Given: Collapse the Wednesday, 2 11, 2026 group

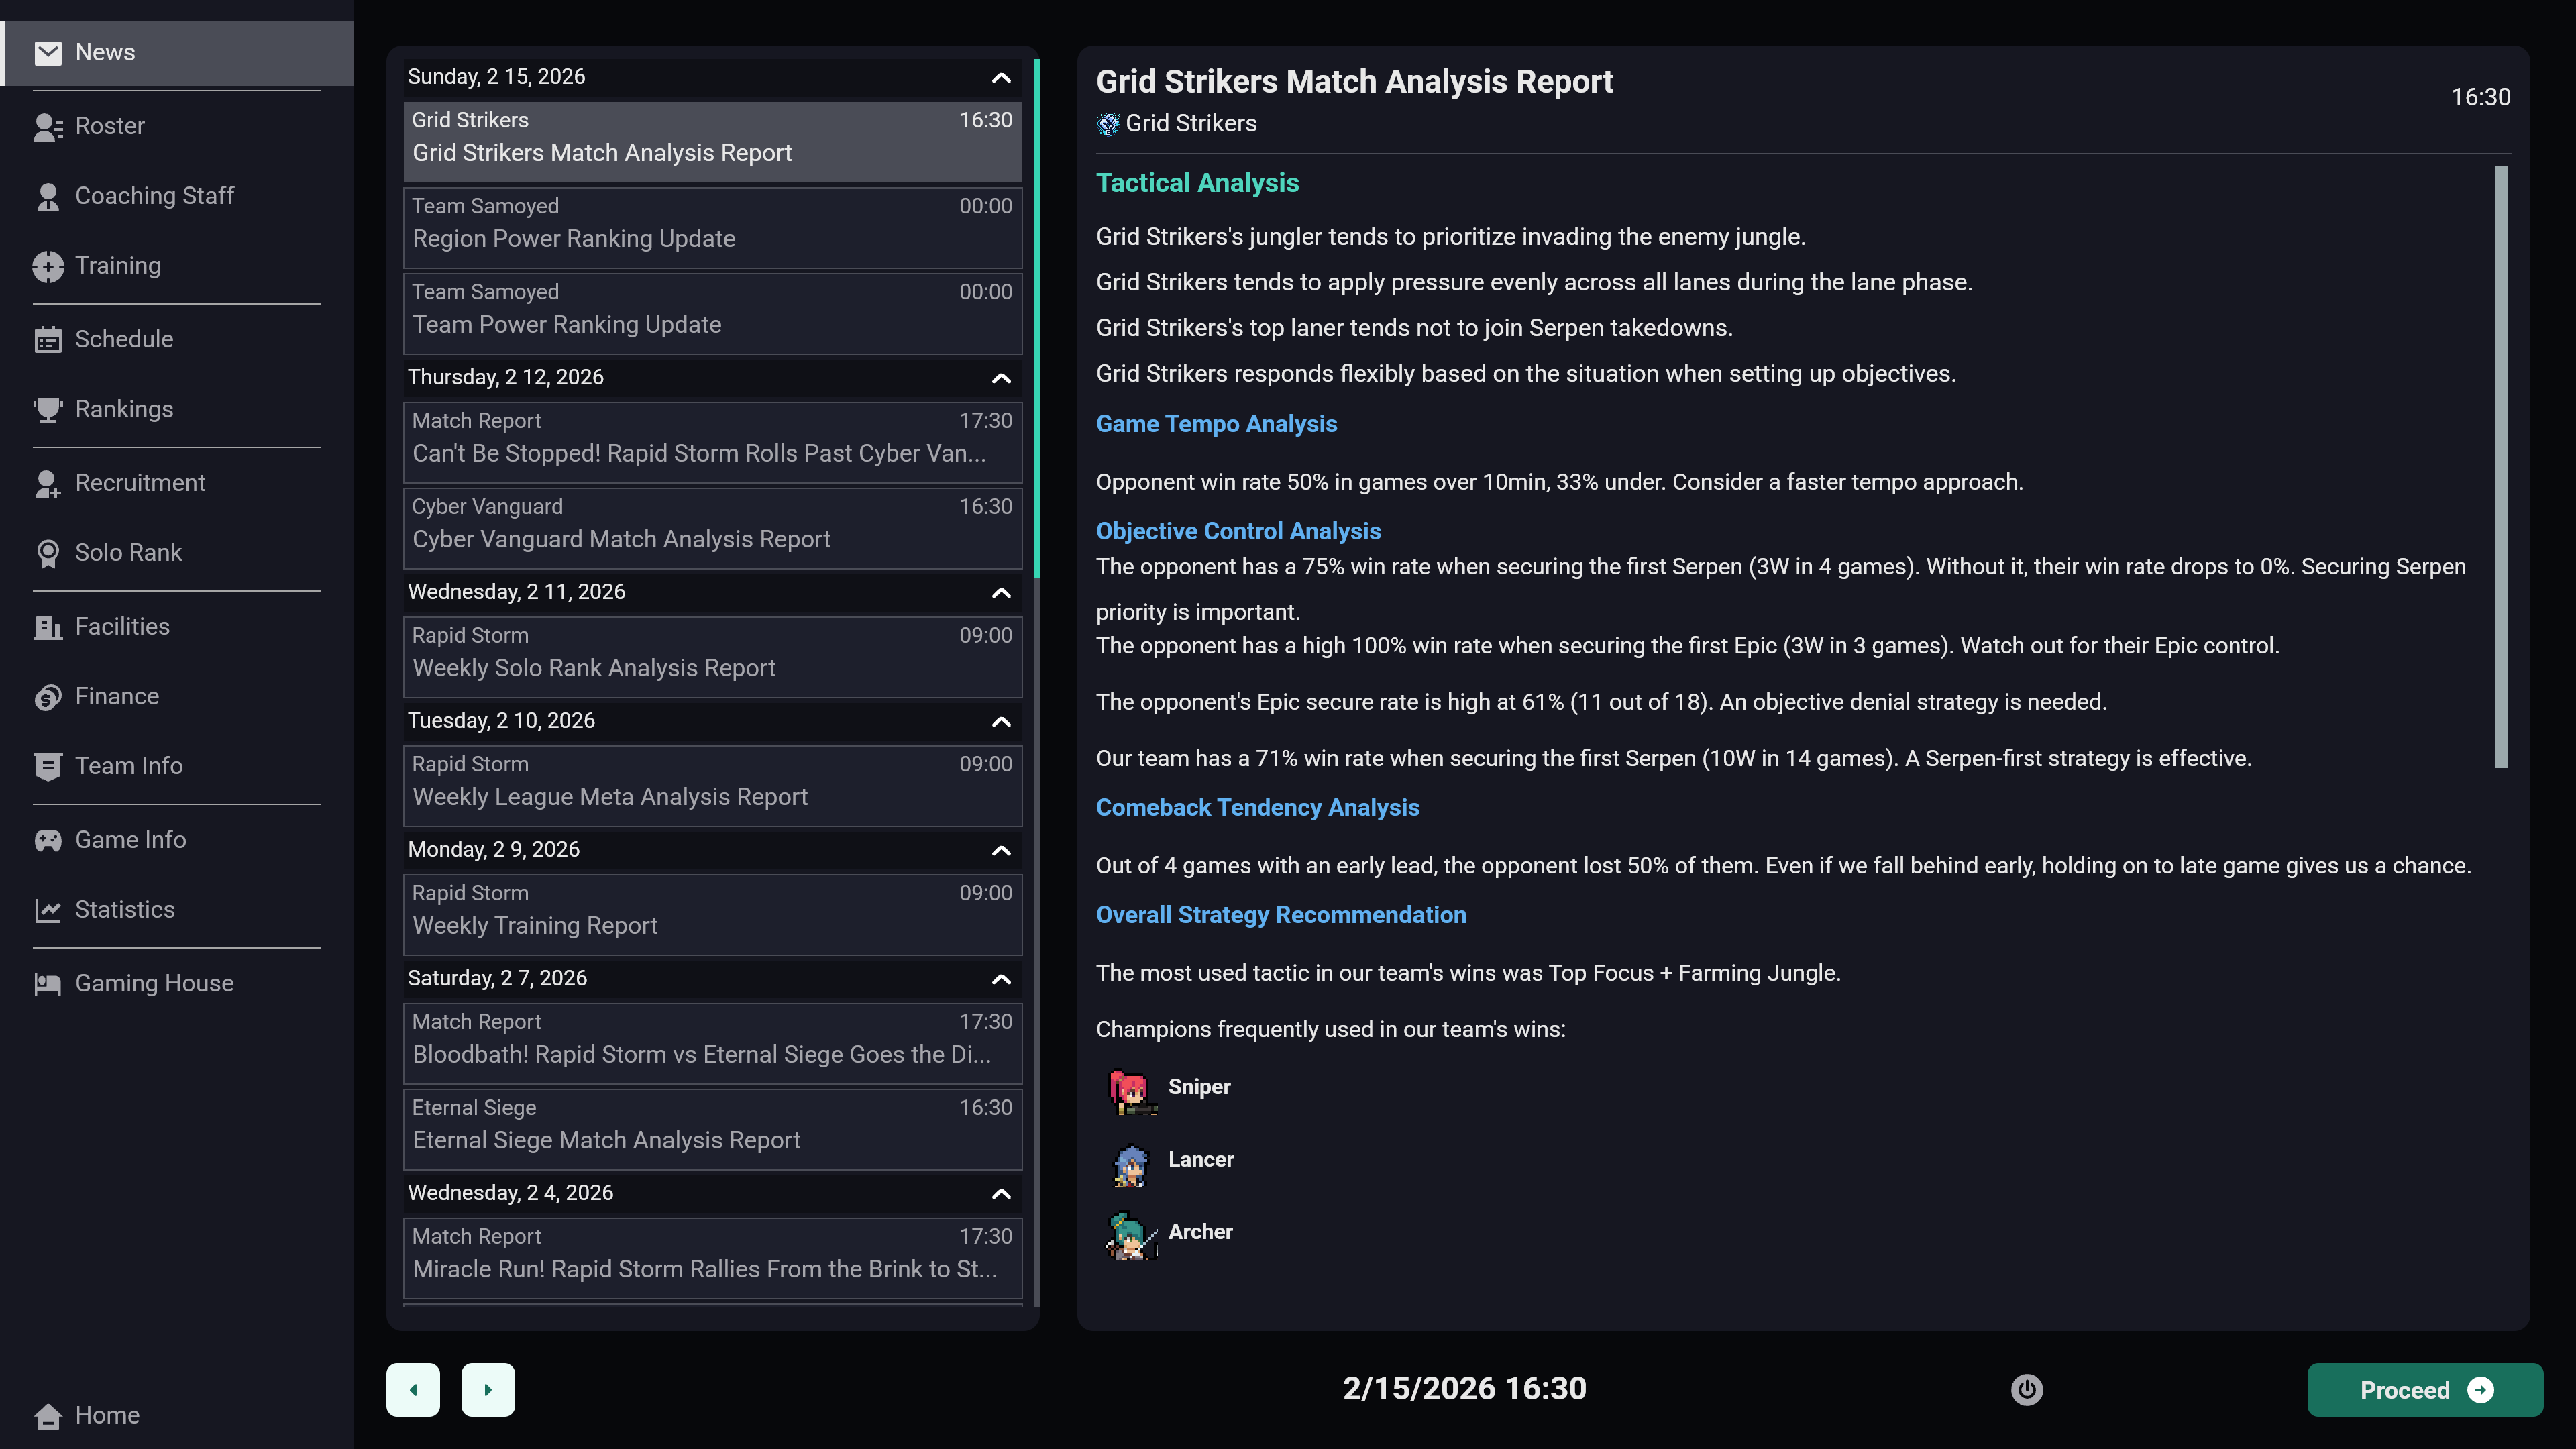Looking at the screenshot, I should [1000, 593].
